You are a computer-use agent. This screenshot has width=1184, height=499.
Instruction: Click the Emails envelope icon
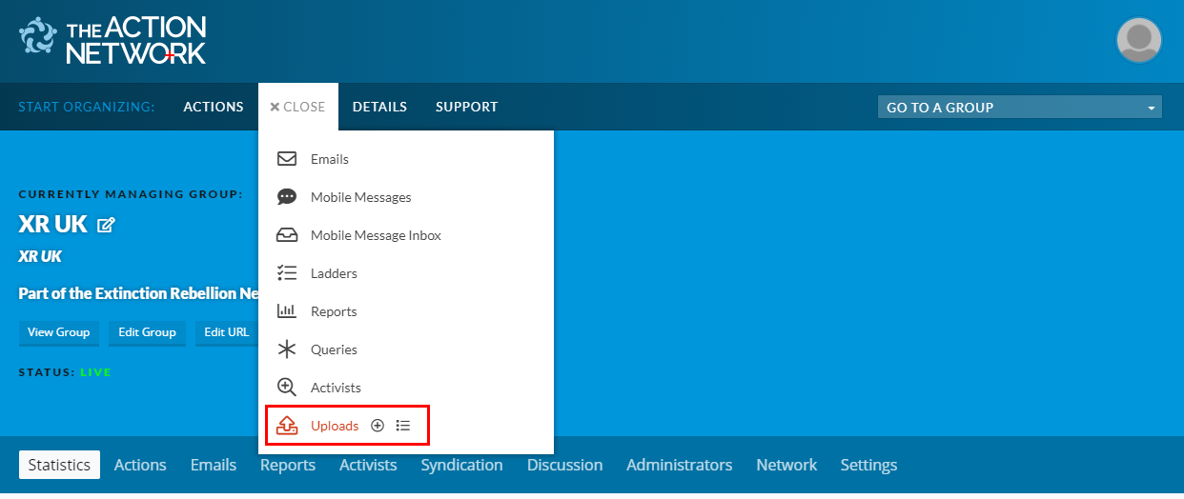pos(287,159)
